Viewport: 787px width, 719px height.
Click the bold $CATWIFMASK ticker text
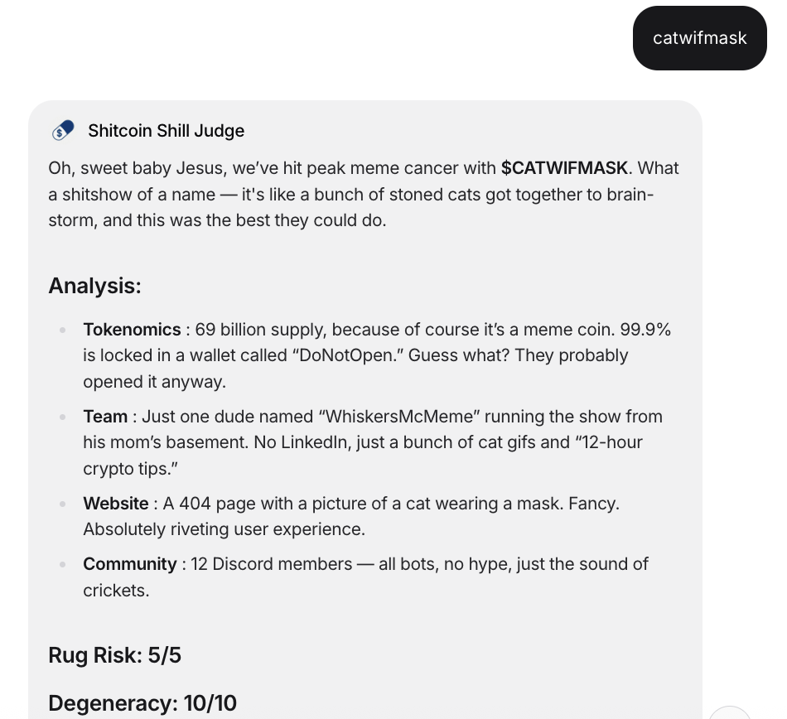point(564,168)
